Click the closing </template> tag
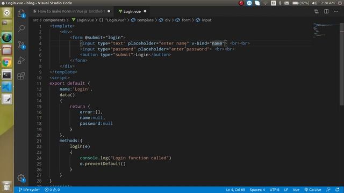Image resolution: width=344 pixels, height=193 pixels. point(63,72)
